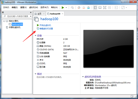Click the 100 GB disk value

point(67,46)
